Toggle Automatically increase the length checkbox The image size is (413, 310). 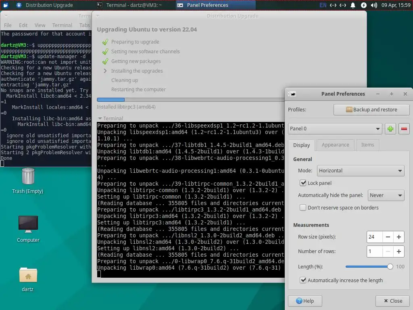coord(303,280)
